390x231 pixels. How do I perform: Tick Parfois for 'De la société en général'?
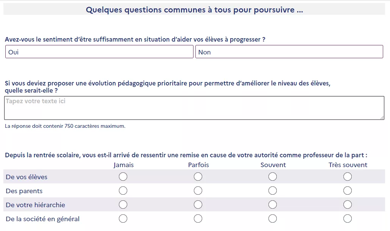pos(198,219)
